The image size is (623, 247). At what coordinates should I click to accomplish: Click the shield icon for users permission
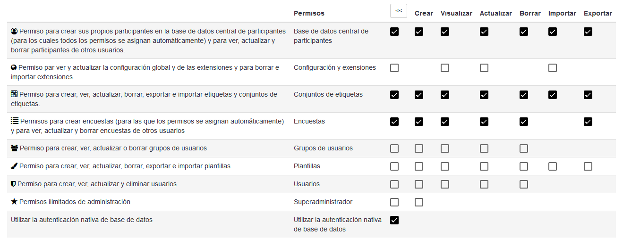coord(13,184)
